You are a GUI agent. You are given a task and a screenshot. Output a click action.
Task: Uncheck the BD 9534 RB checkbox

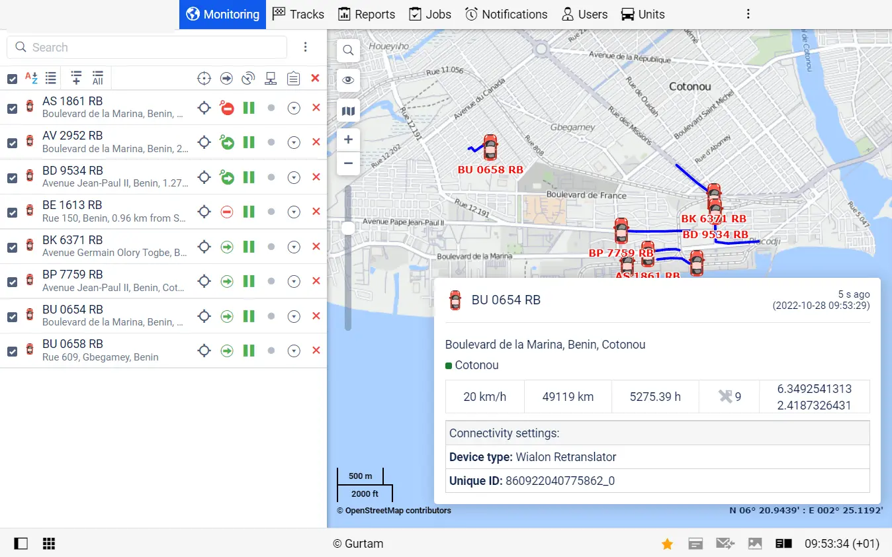pyautogui.click(x=12, y=177)
